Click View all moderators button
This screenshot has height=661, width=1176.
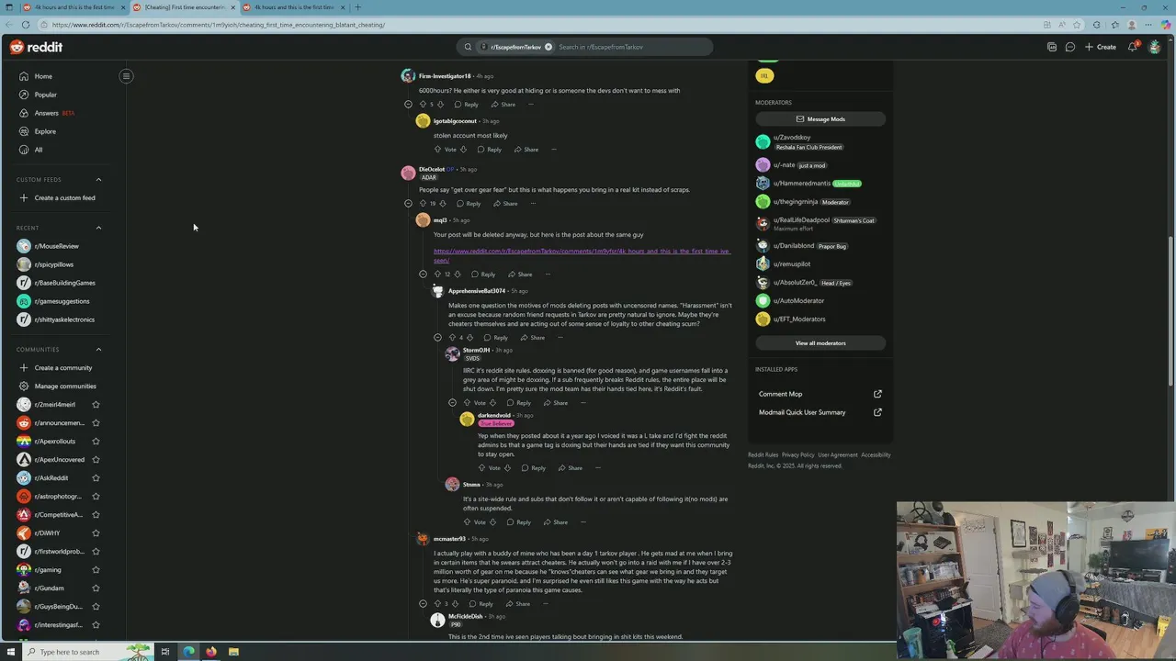(820, 343)
